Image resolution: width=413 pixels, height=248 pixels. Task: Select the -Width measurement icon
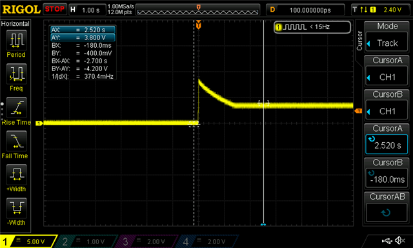coord(16,208)
